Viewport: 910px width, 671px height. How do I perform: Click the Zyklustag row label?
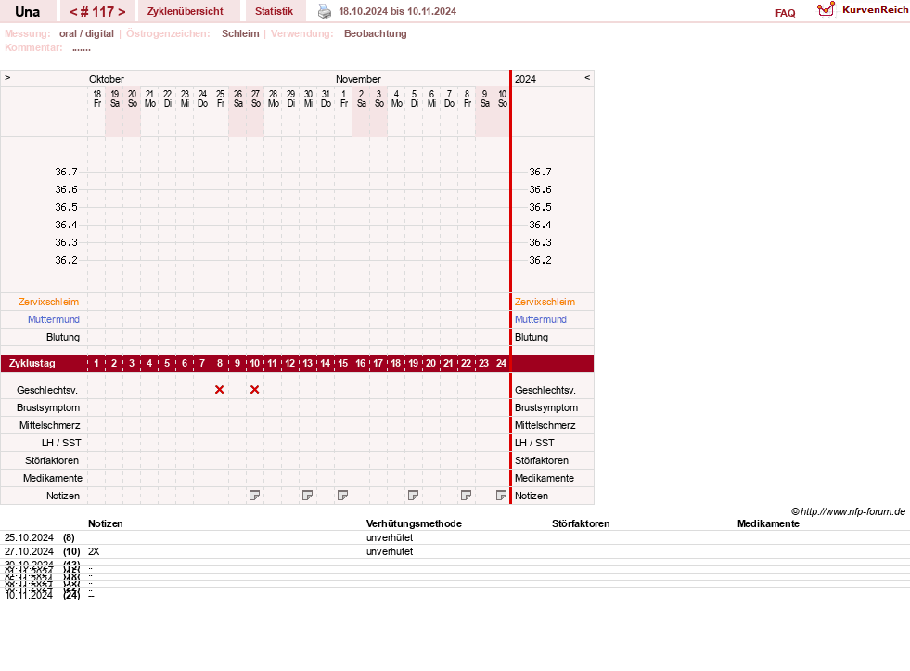pyautogui.click(x=32, y=364)
